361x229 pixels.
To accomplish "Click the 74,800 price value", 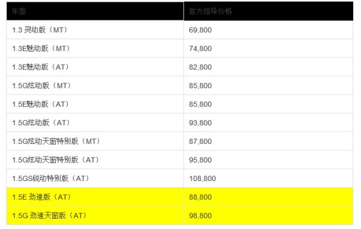I will [200, 49].
